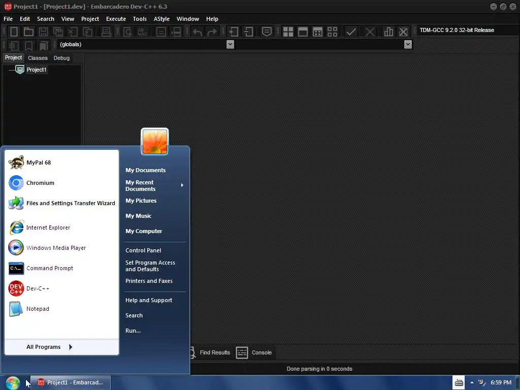Image resolution: width=520 pixels, height=390 pixels.
Task: Click the Open folder toolbar icon
Action: pyautogui.click(x=28, y=32)
